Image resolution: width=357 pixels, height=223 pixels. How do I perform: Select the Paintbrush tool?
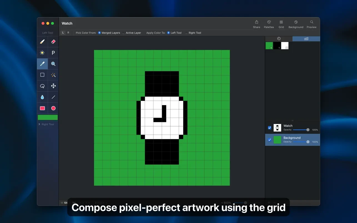tap(42, 42)
